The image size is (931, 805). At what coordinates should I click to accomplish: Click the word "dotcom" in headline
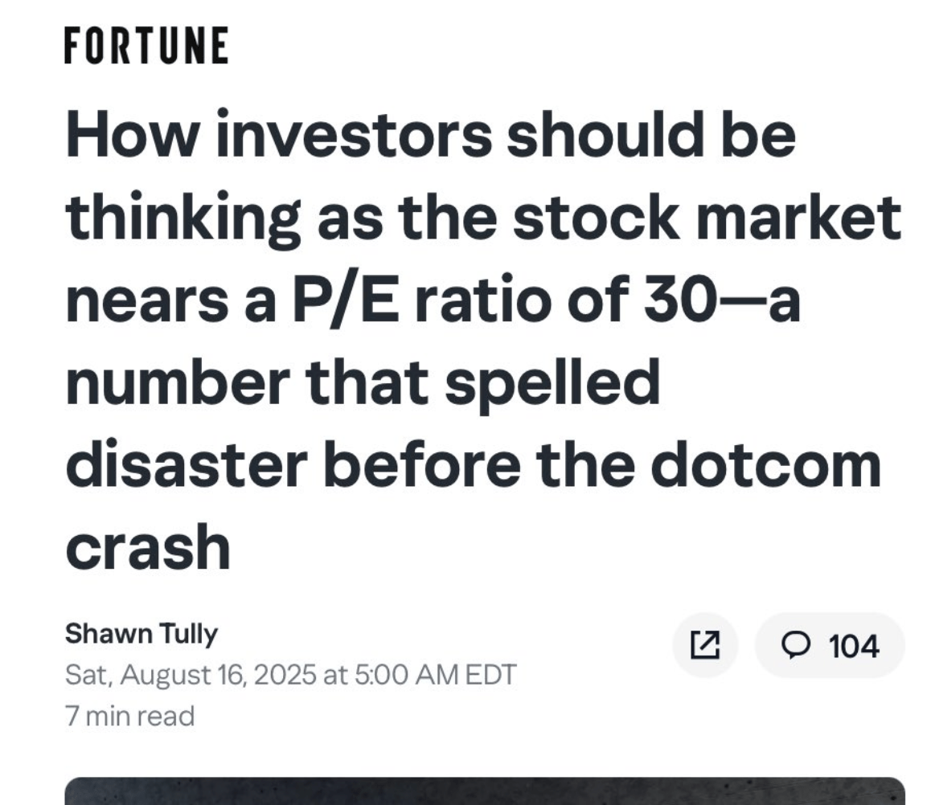click(x=766, y=464)
